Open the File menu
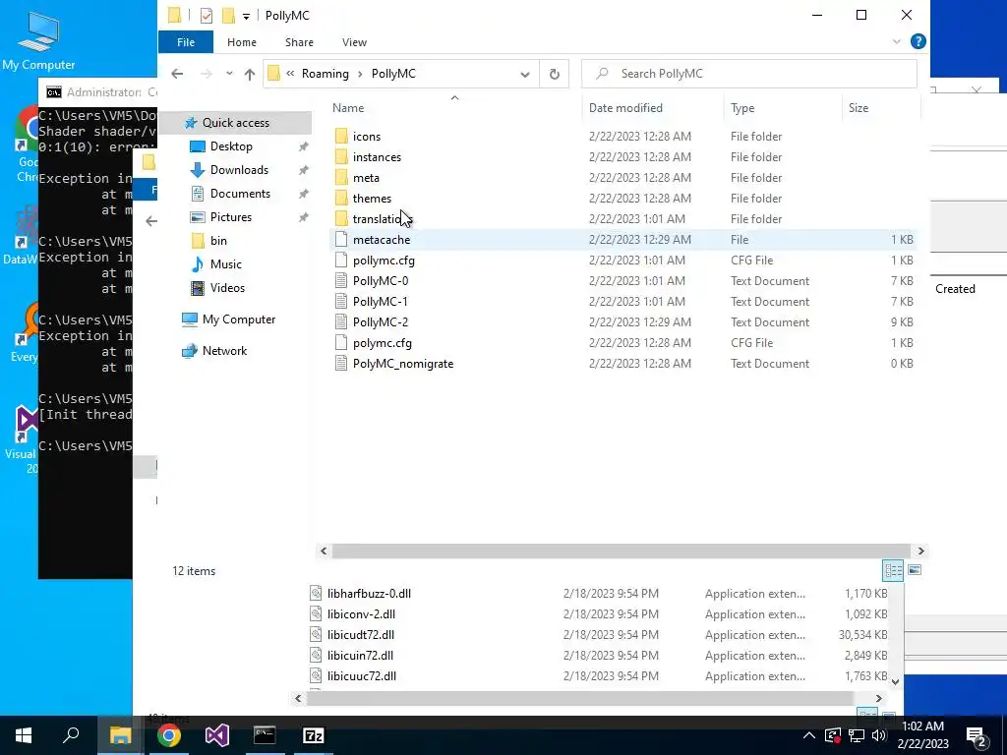This screenshot has height=755, width=1007. [x=186, y=42]
